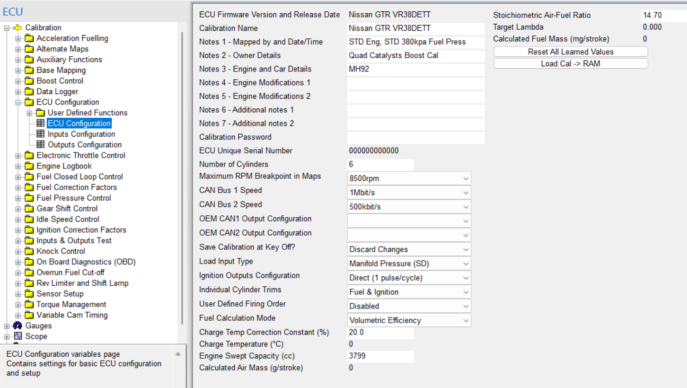The width and height of the screenshot is (687, 388).
Task: Open the Fuel Calculation Mode dropdown
Action: pyautogui.click(x=409, y=320)
